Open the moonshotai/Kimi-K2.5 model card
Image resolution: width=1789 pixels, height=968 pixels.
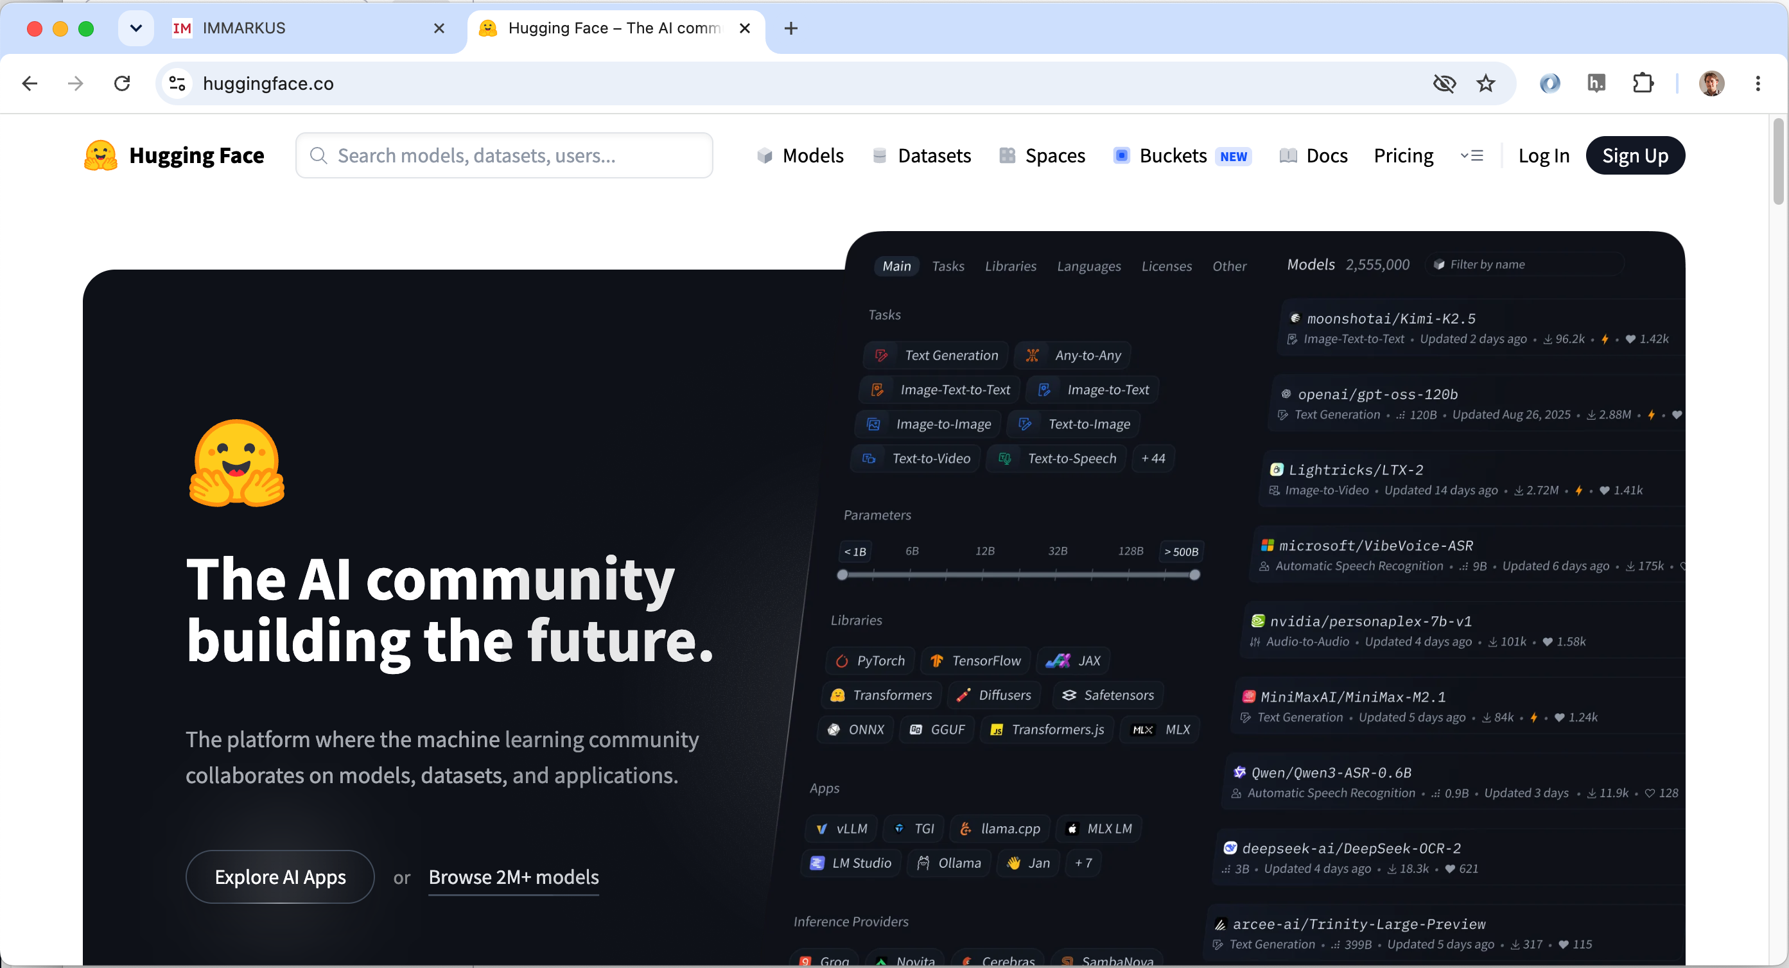[x=1483, y=328]
